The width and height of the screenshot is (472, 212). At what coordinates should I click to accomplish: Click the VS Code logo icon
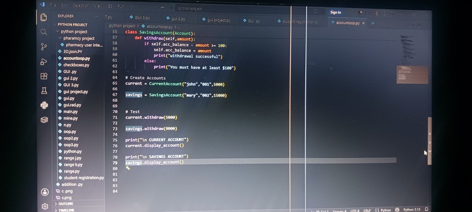click(x=42, y=5)
